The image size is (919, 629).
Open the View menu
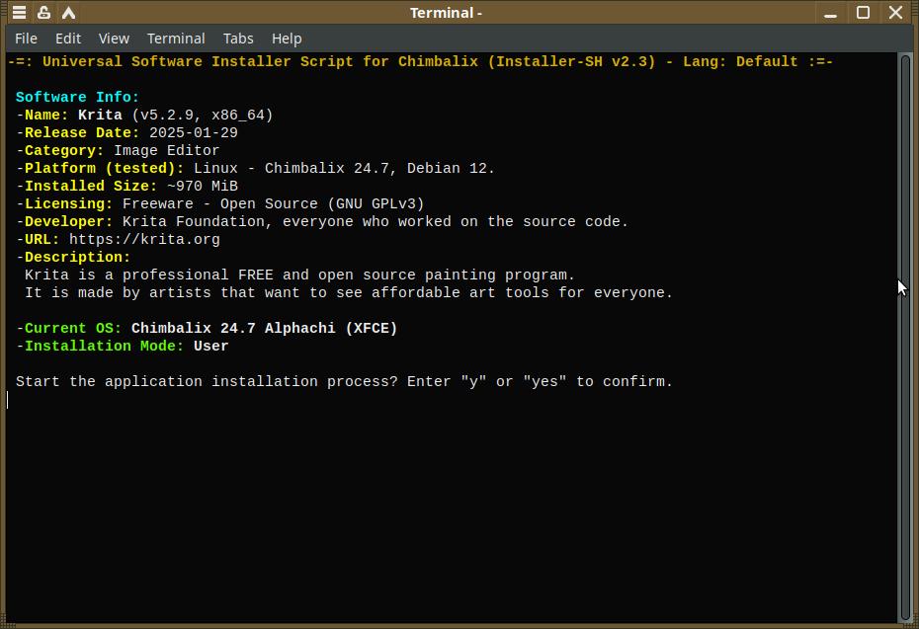[114, 39]
